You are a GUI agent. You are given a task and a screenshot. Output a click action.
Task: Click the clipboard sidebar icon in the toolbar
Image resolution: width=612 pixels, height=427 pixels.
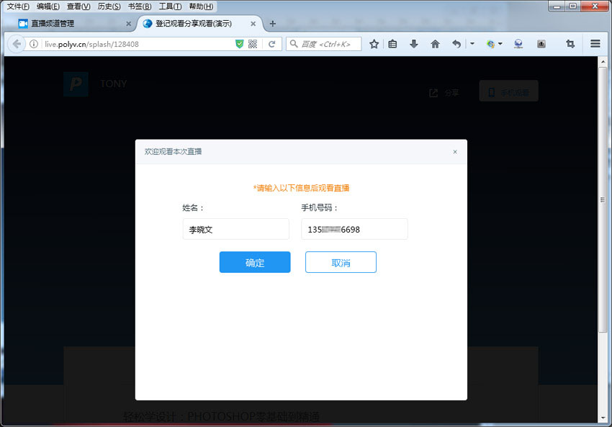[x=392, y=44]
